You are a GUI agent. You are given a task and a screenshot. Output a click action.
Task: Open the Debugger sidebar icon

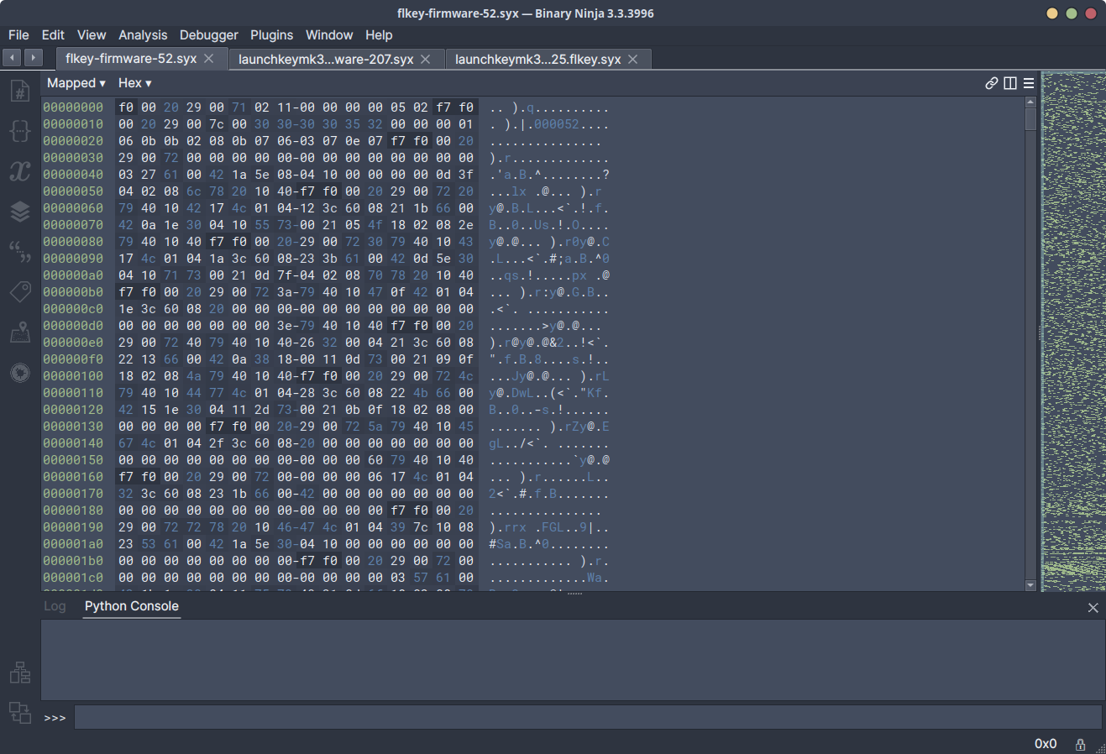pyautogui.click(x=20, y=373)
